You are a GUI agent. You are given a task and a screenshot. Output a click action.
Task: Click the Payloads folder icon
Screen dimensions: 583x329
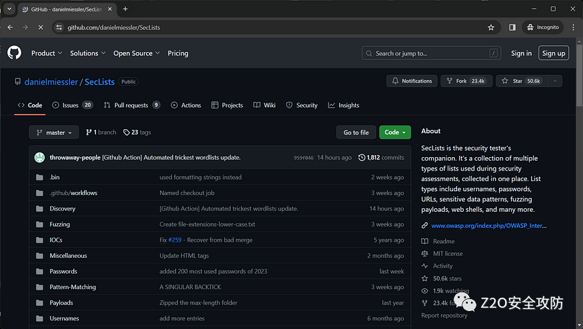coord(39,302)
